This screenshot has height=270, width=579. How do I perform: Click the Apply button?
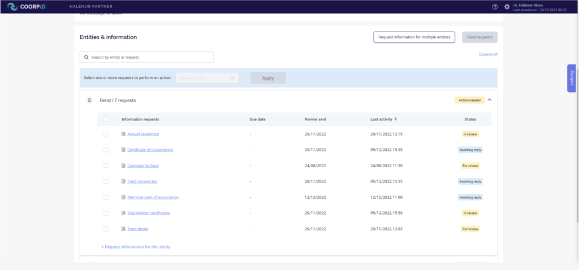pos(268,78)
